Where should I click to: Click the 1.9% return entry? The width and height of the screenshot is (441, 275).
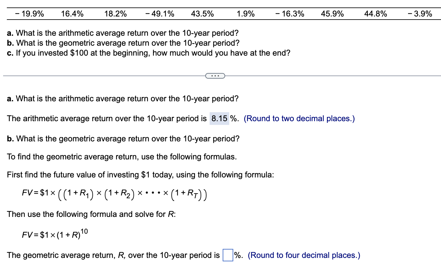pyautogui.click(x=246, y=14)
